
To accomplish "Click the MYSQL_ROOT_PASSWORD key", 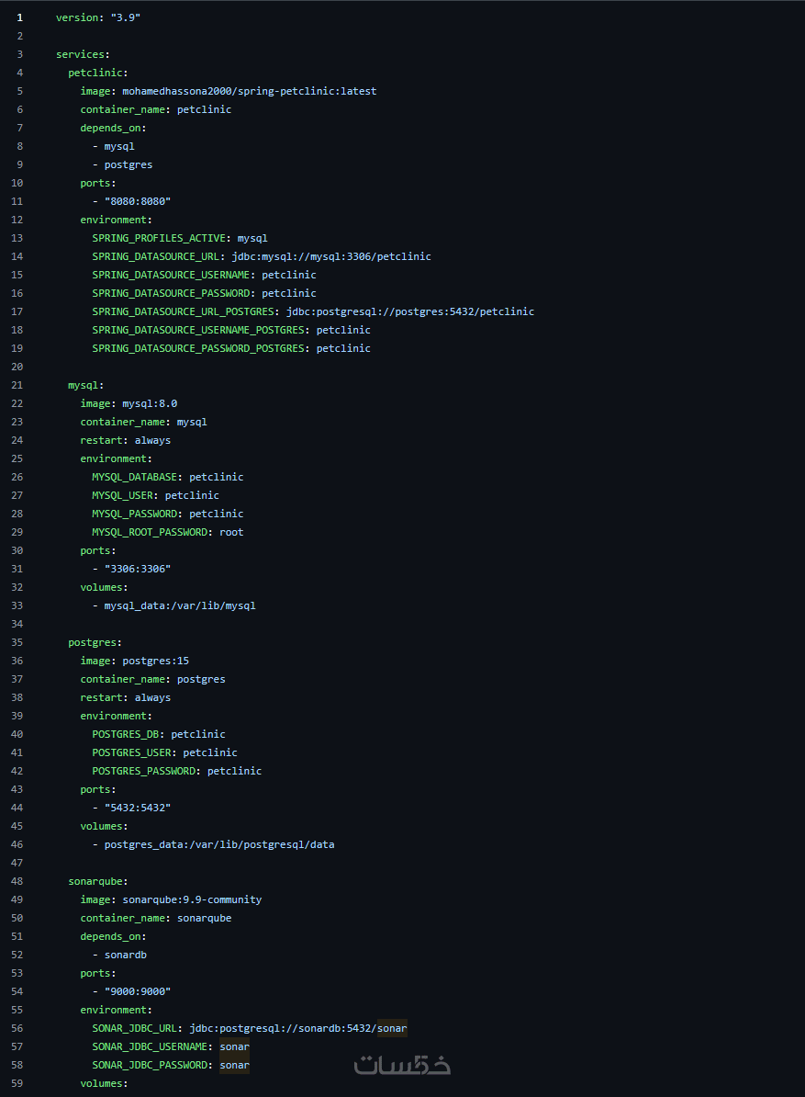I will (x=151, y=532).
